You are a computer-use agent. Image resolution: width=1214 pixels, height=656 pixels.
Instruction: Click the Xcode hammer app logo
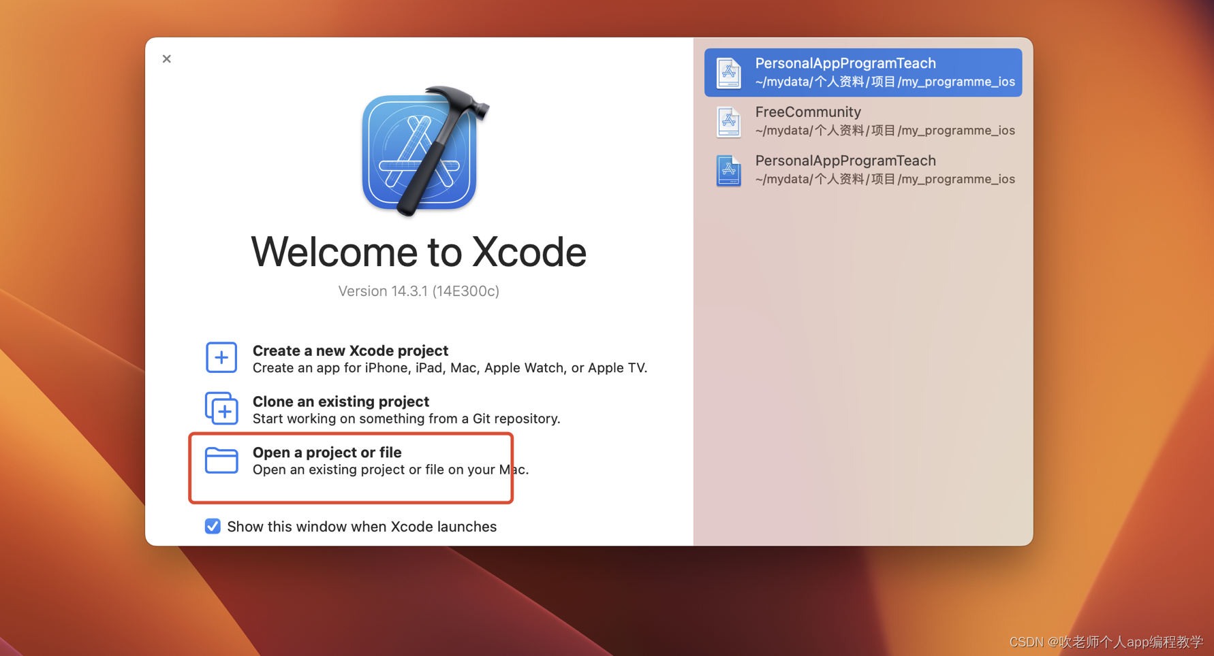(425, 150)
